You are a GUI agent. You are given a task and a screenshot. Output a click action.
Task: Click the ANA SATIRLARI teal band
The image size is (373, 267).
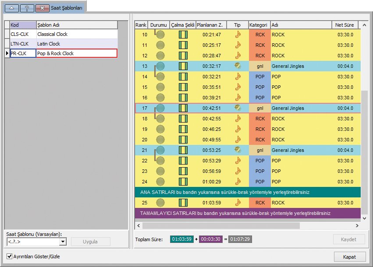(248, 192)
